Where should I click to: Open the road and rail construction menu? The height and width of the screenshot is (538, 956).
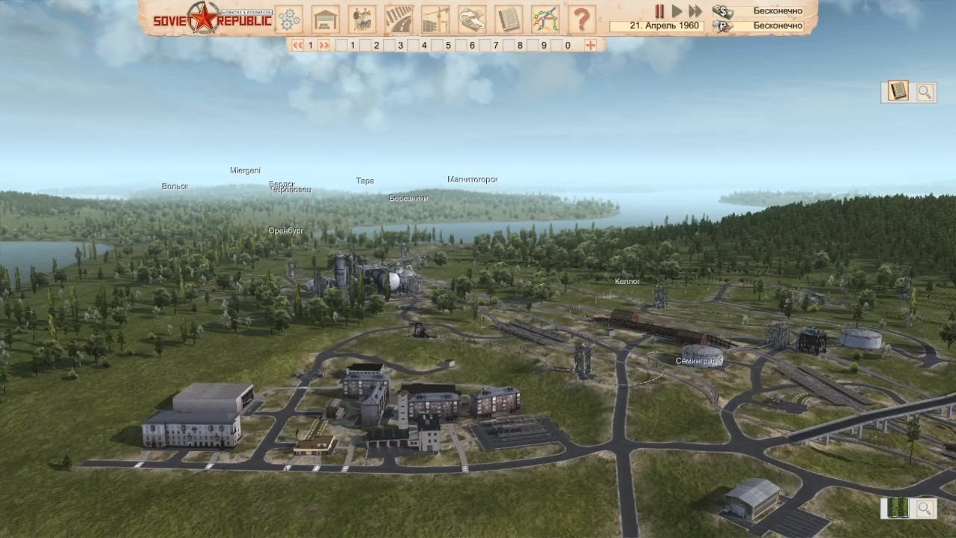399,19
